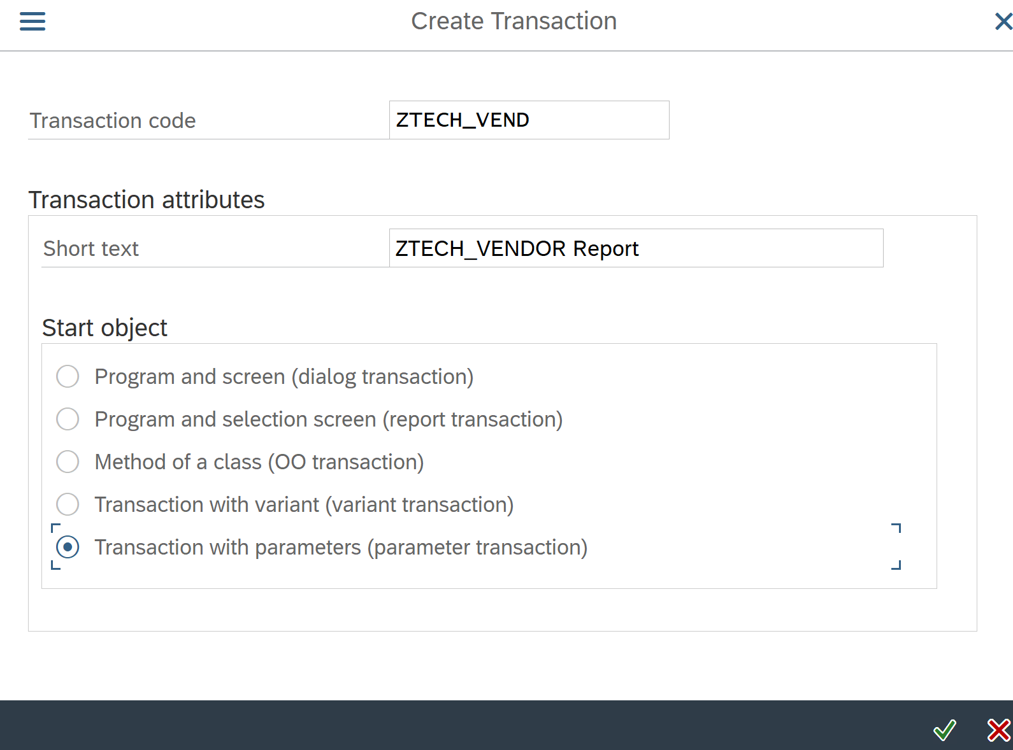Image resolution: width=1013 pixels, height=750 pixels.
Task: Close the Create Transaction dialog
Action: [1003, 22]
